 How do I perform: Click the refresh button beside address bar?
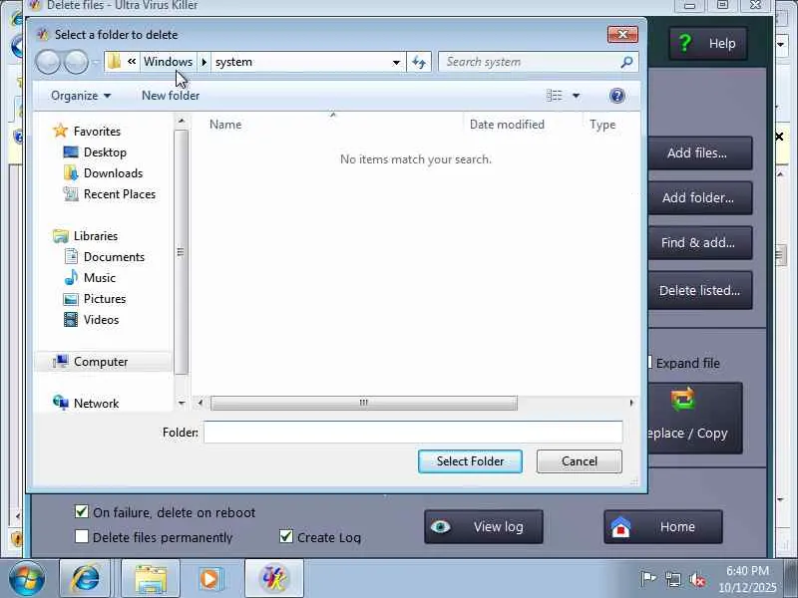[419, 62]
